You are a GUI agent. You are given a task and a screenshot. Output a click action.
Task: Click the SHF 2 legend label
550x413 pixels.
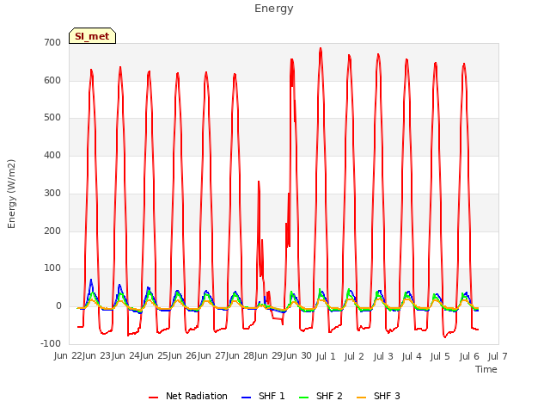329,396
